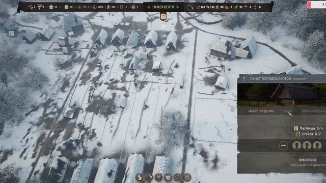Switch to the ОБЩИЕ СВЕДЕНИЯ tab

(261, 111)
